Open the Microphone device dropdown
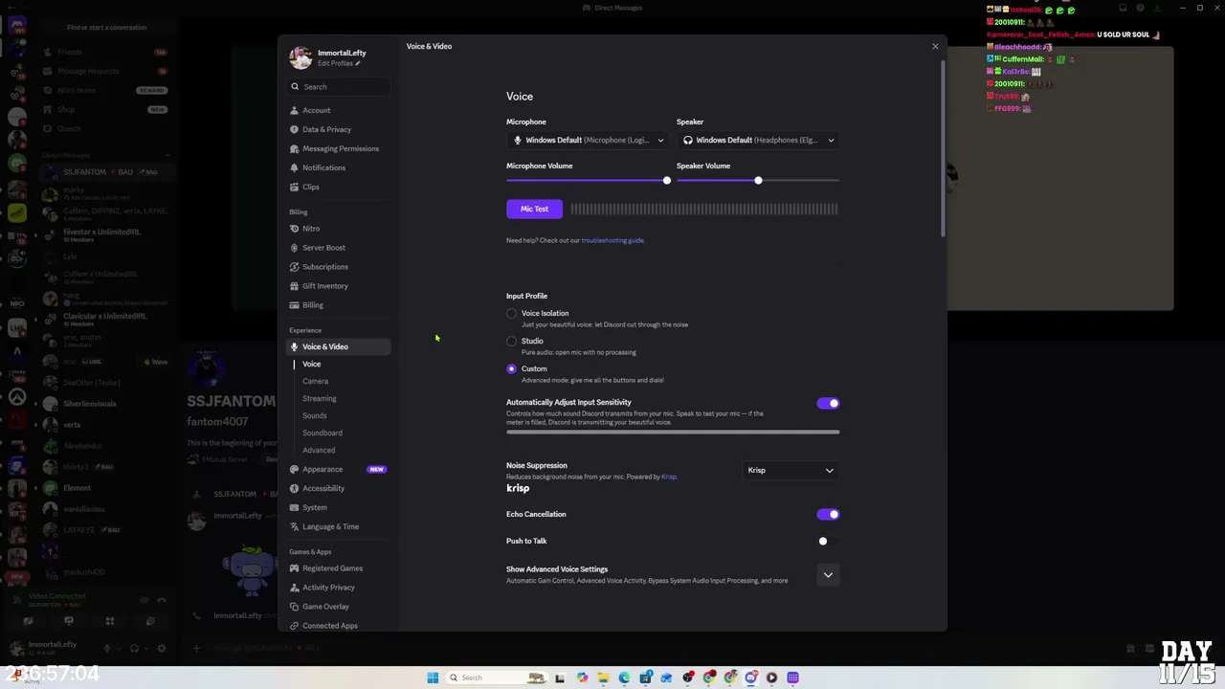This screenshot has width=1225, height=689. point(588,140)
